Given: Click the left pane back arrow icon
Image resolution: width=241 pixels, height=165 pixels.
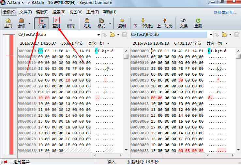Looking at the screenshot, I should (x=105, y=35).
